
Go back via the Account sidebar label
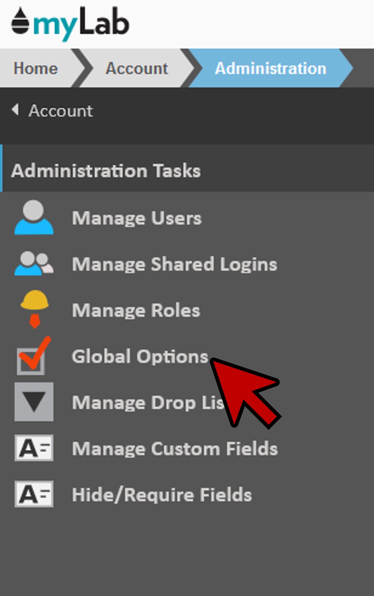60,111
